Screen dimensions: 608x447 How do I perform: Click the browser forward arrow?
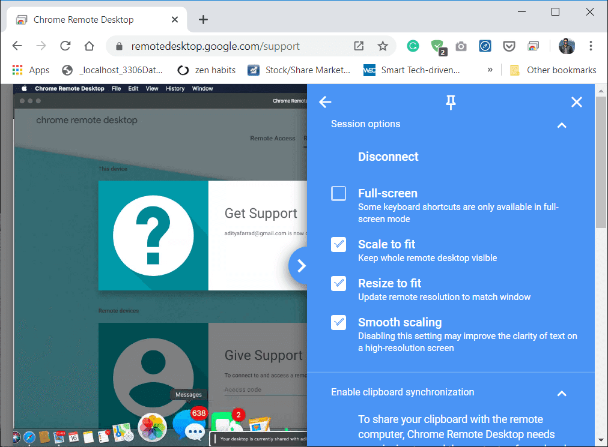tap(41, 46)
